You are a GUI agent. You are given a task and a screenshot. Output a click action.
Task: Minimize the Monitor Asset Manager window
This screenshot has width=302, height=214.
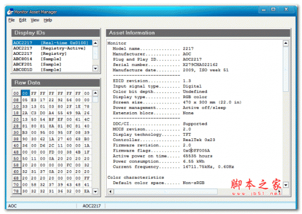tap(264, 10)
